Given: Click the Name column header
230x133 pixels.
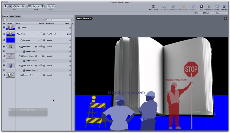Looking at the screenshot, I should coord(27,23).
